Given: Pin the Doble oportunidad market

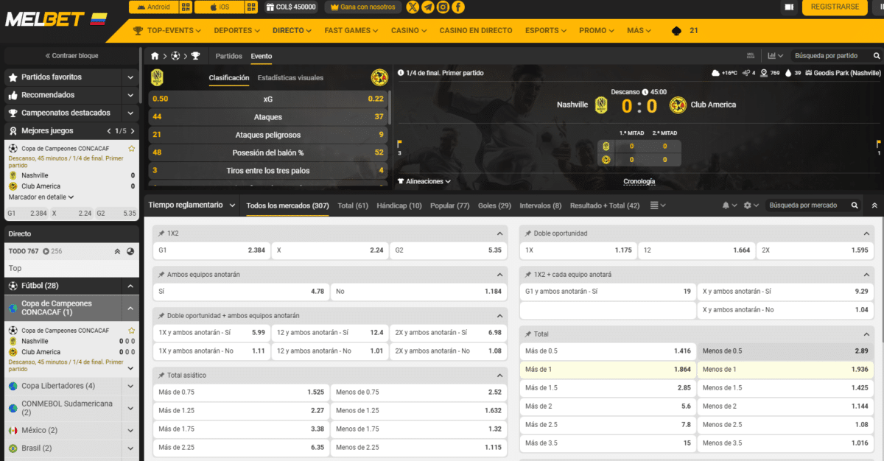Looking at the screenshot, I should point(528,233).
